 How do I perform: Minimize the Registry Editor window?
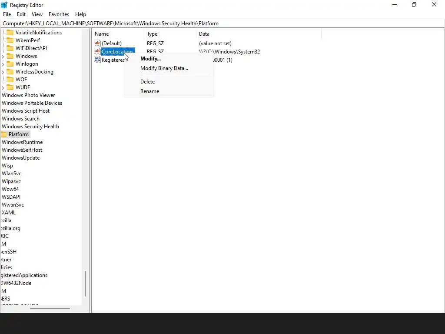tap(395, 4)
